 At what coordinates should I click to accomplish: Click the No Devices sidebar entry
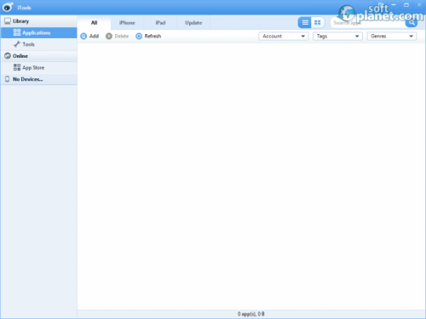coord(39,79)
